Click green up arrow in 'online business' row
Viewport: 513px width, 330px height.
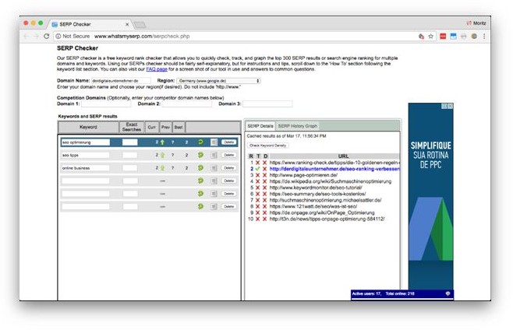162,168
